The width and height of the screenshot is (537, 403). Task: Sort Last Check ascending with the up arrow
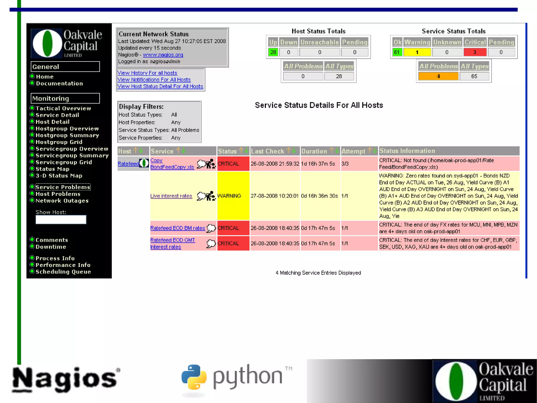click(x=288, y=151)
